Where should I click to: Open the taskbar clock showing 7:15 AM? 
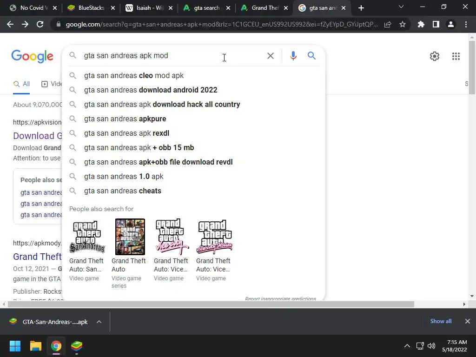(455, 346)
